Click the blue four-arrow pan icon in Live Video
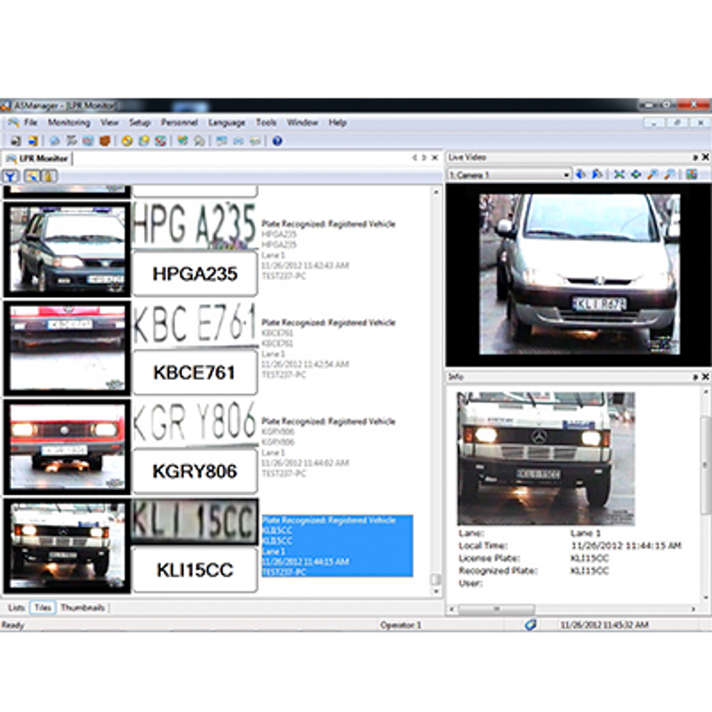The image size is (712, 712). coord(636,175)
